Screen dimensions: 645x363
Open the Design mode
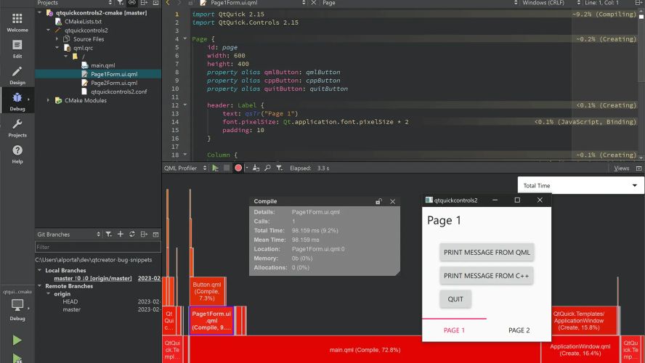[17, 76]
